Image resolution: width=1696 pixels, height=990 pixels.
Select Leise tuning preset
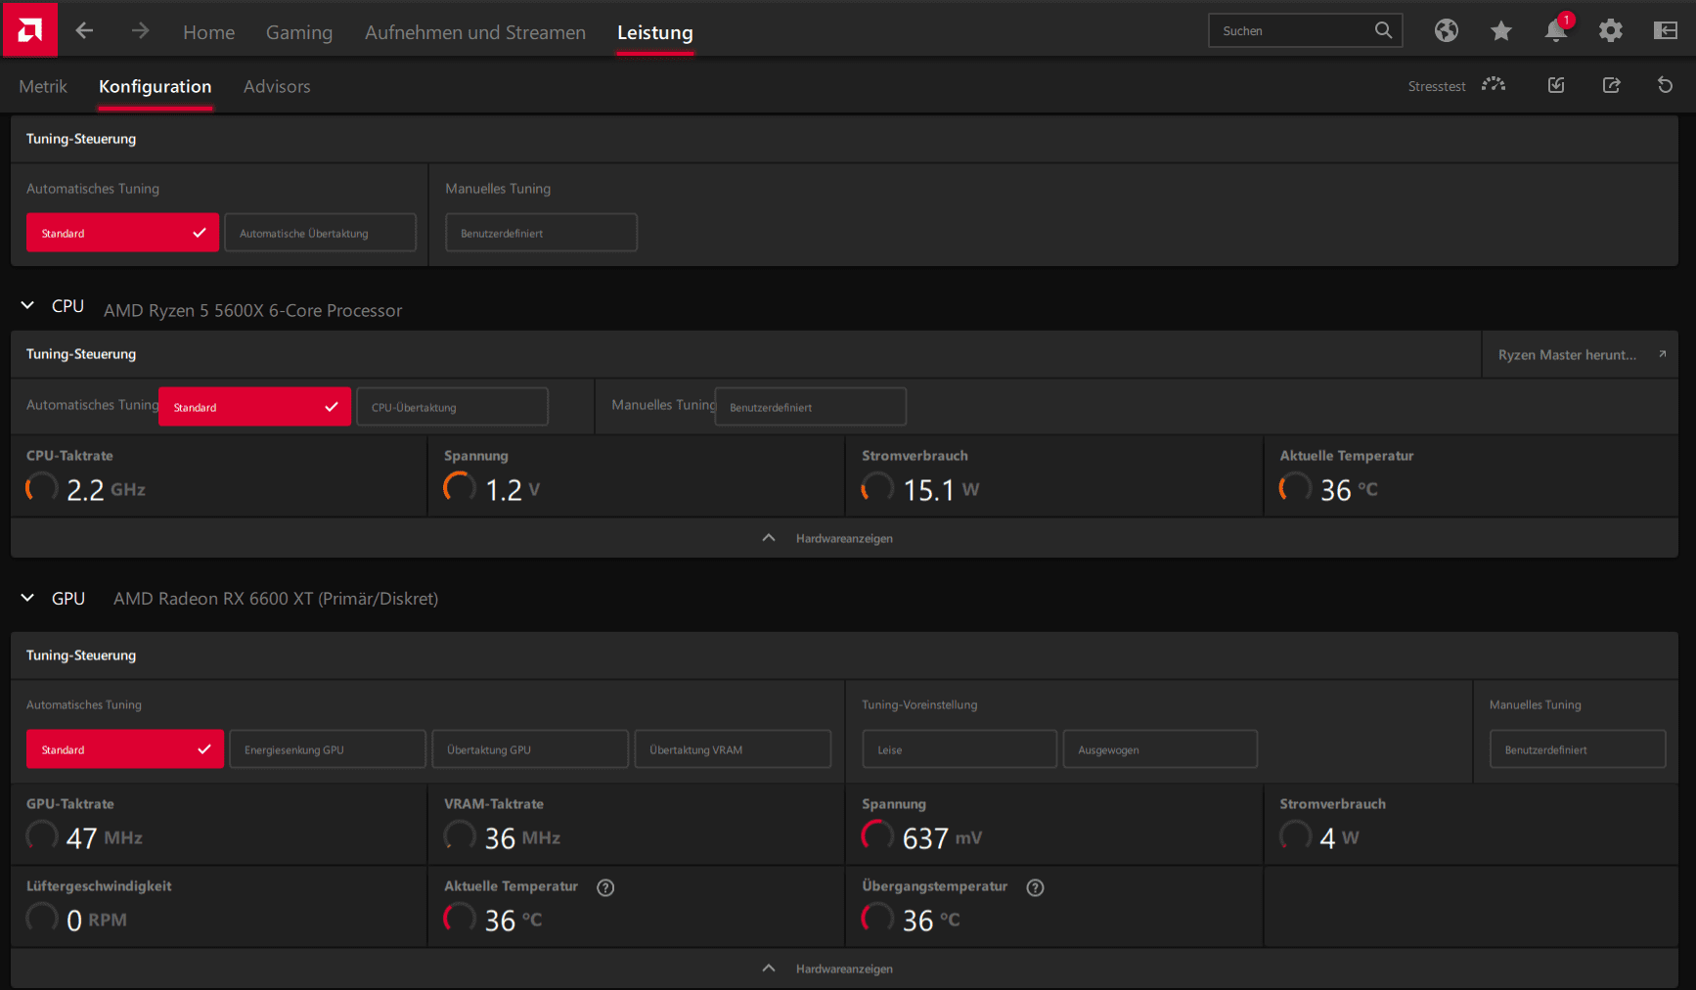(x=960, y=749)
